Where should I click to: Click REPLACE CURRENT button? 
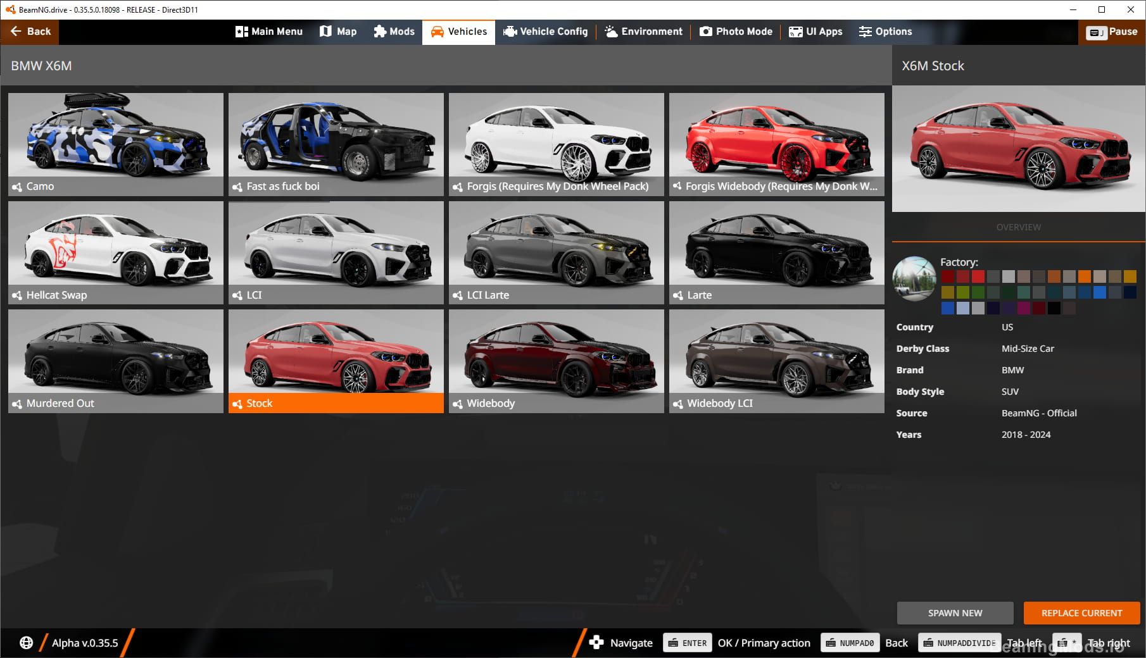(1081, 613)
